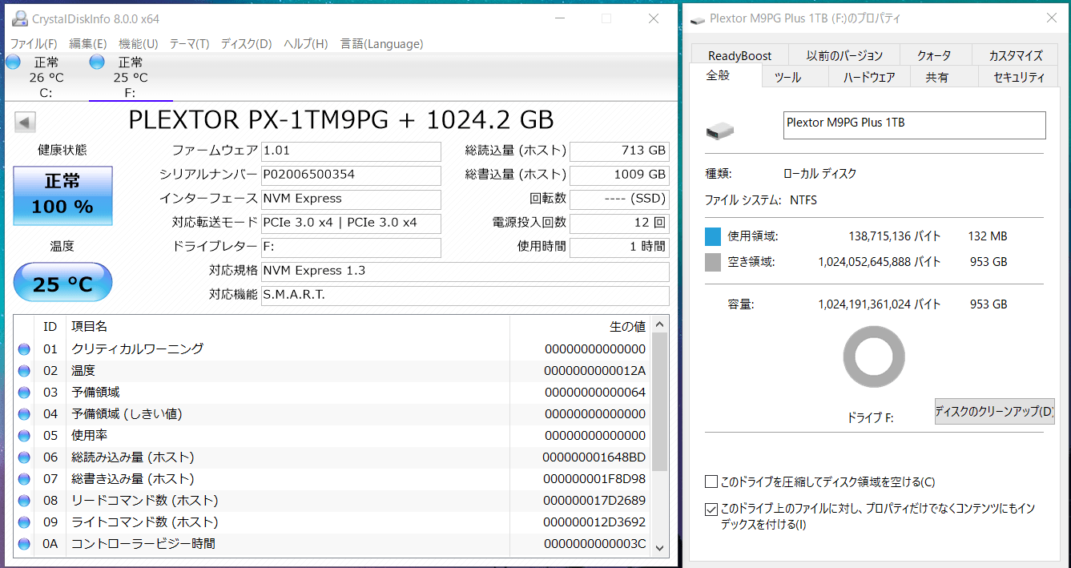Click status orb for ID 01 クリティカルワーニング
Viewport: 1071px width, 568px height.
pos(24,349)
